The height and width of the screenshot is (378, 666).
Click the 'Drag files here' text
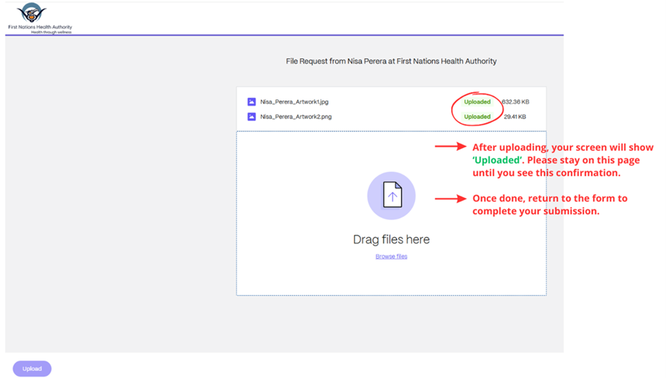point(391,240)
